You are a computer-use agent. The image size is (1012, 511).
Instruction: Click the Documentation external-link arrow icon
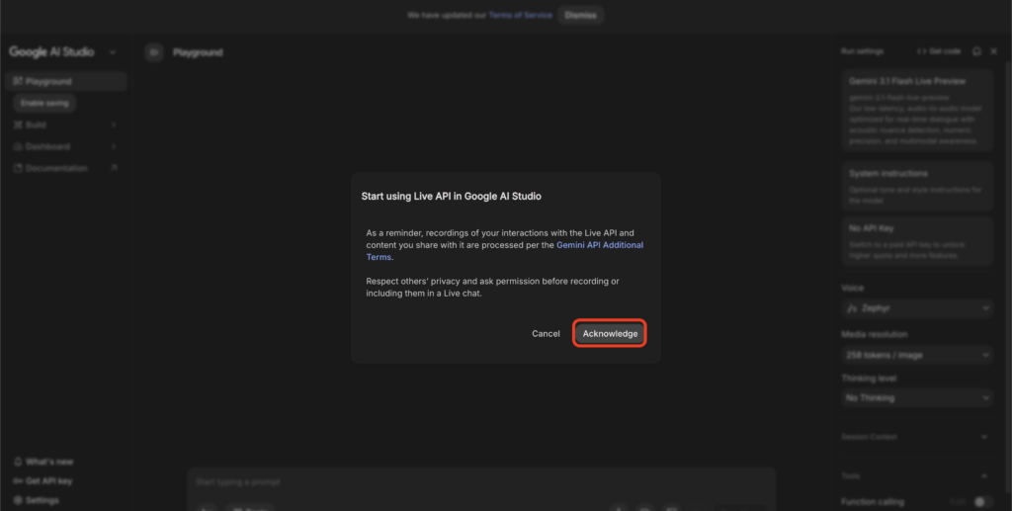tap(114, 168)
